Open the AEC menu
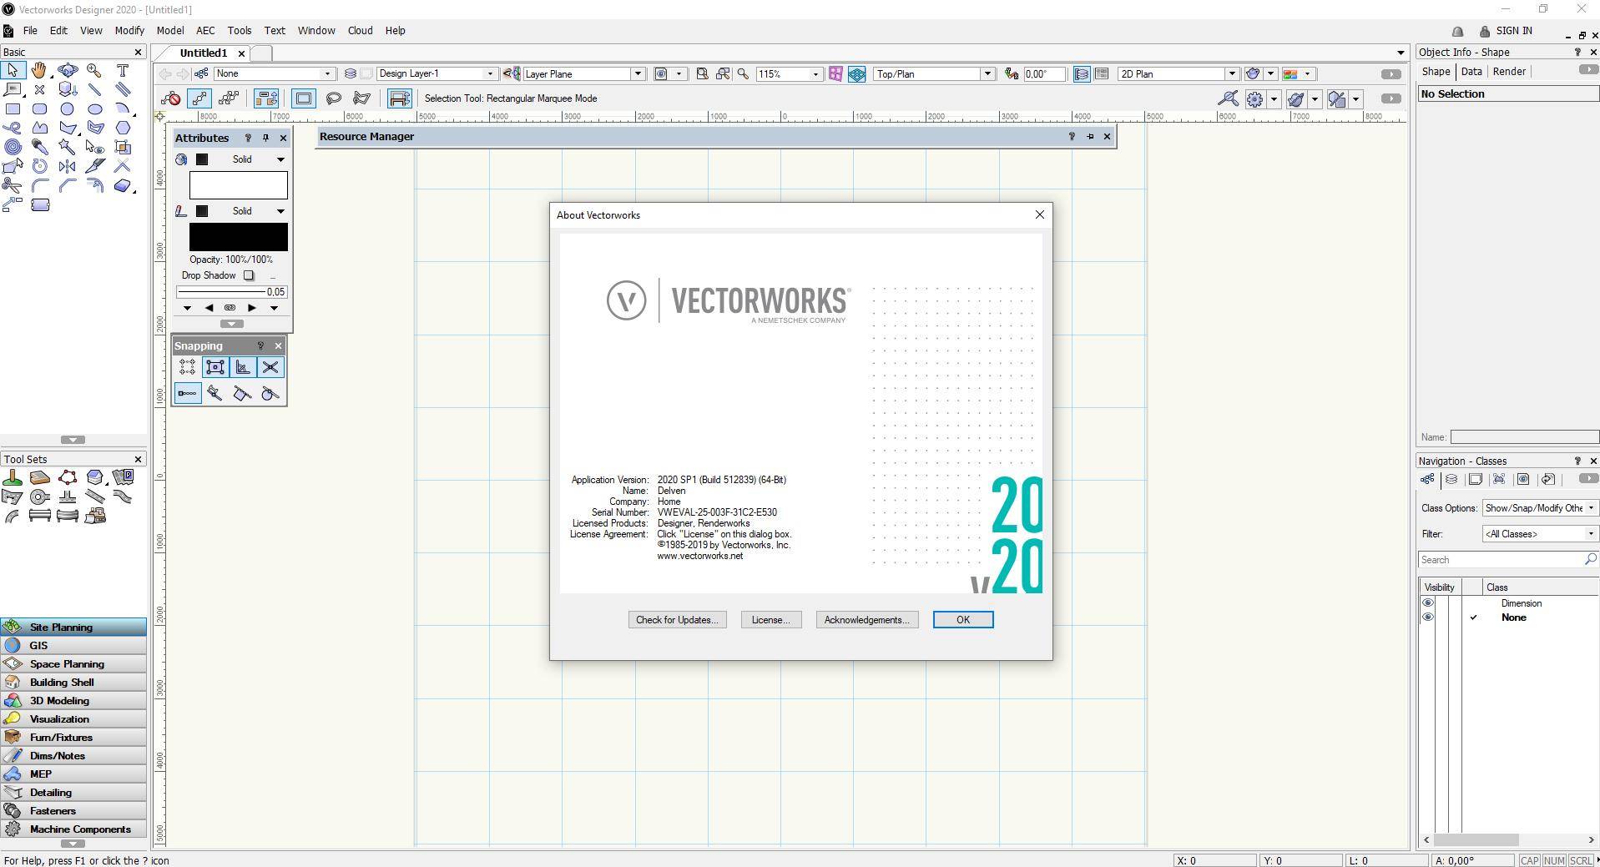 205,30
